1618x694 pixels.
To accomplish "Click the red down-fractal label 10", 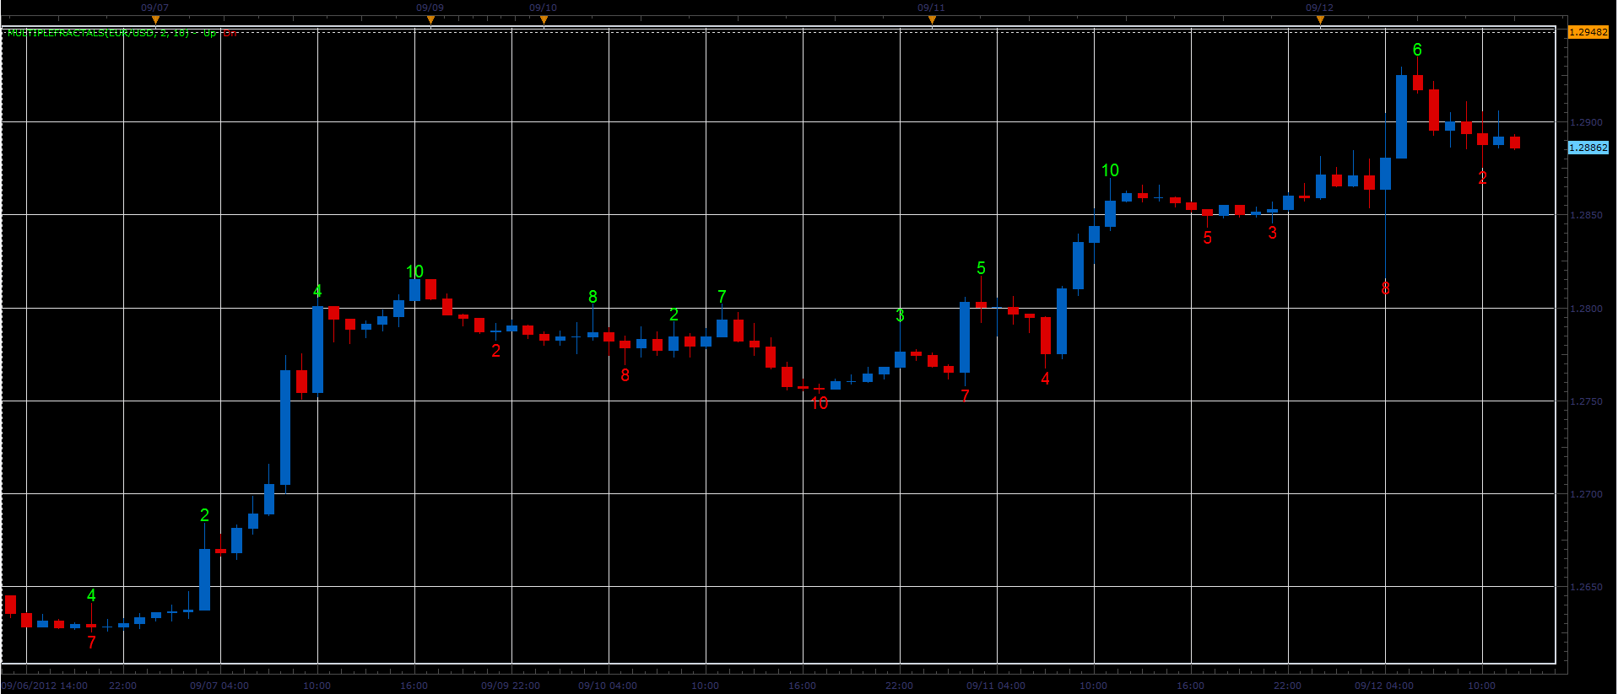I will [x=820, y=404].
